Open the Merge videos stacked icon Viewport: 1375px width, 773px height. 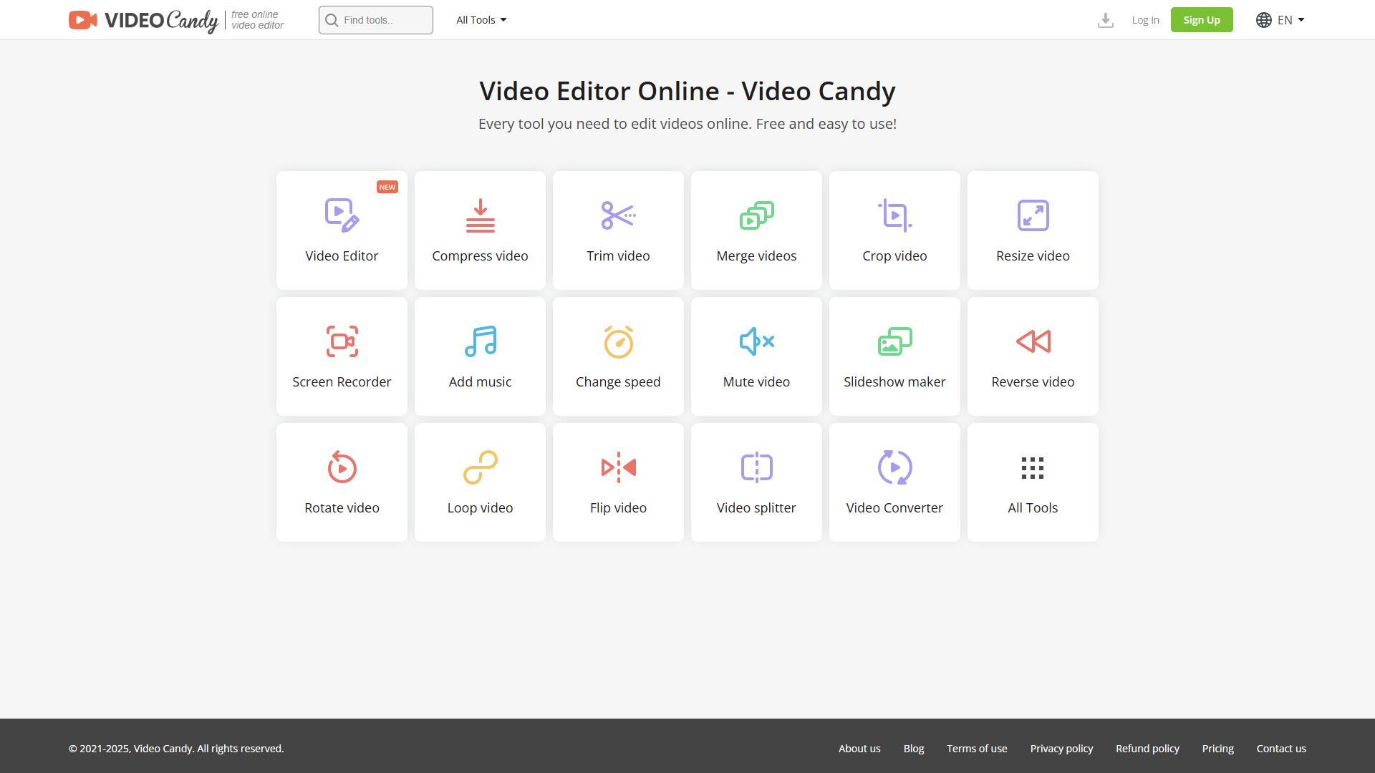(x=756, y=215)
